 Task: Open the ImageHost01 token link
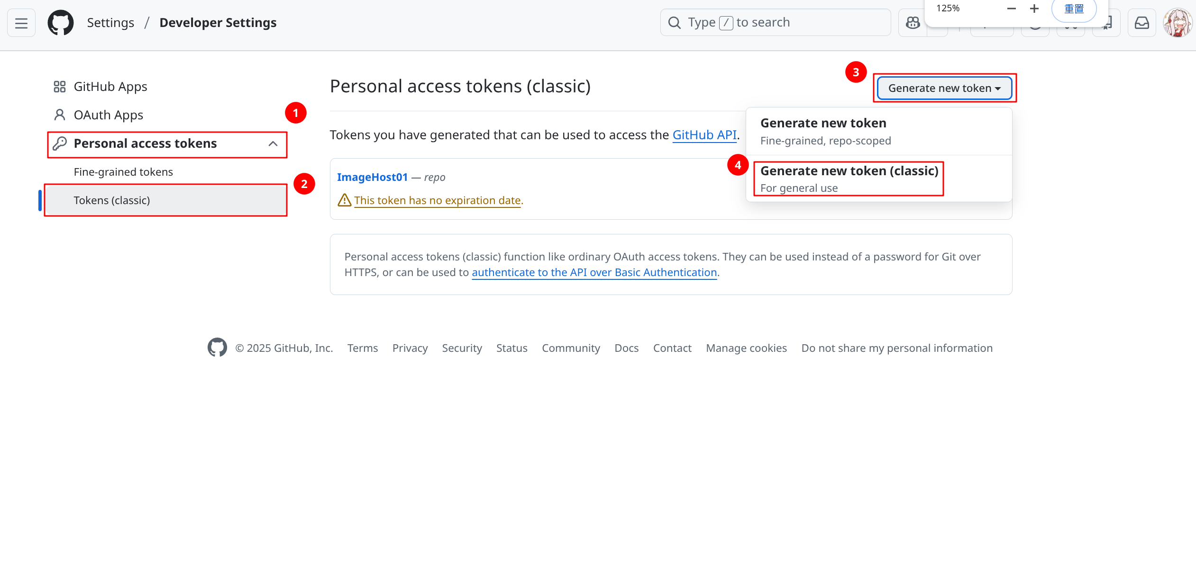pos(372,177)
